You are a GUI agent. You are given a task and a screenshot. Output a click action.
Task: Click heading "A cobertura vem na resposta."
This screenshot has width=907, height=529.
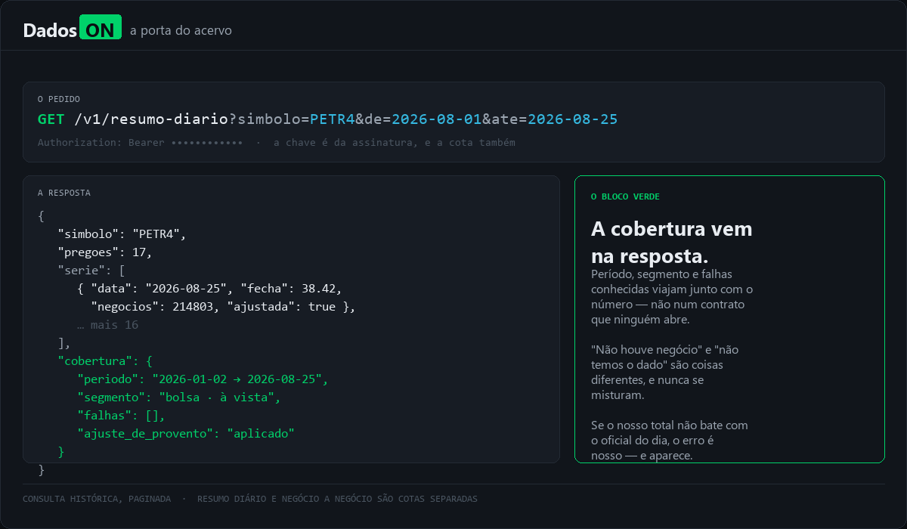coord(672,243)
